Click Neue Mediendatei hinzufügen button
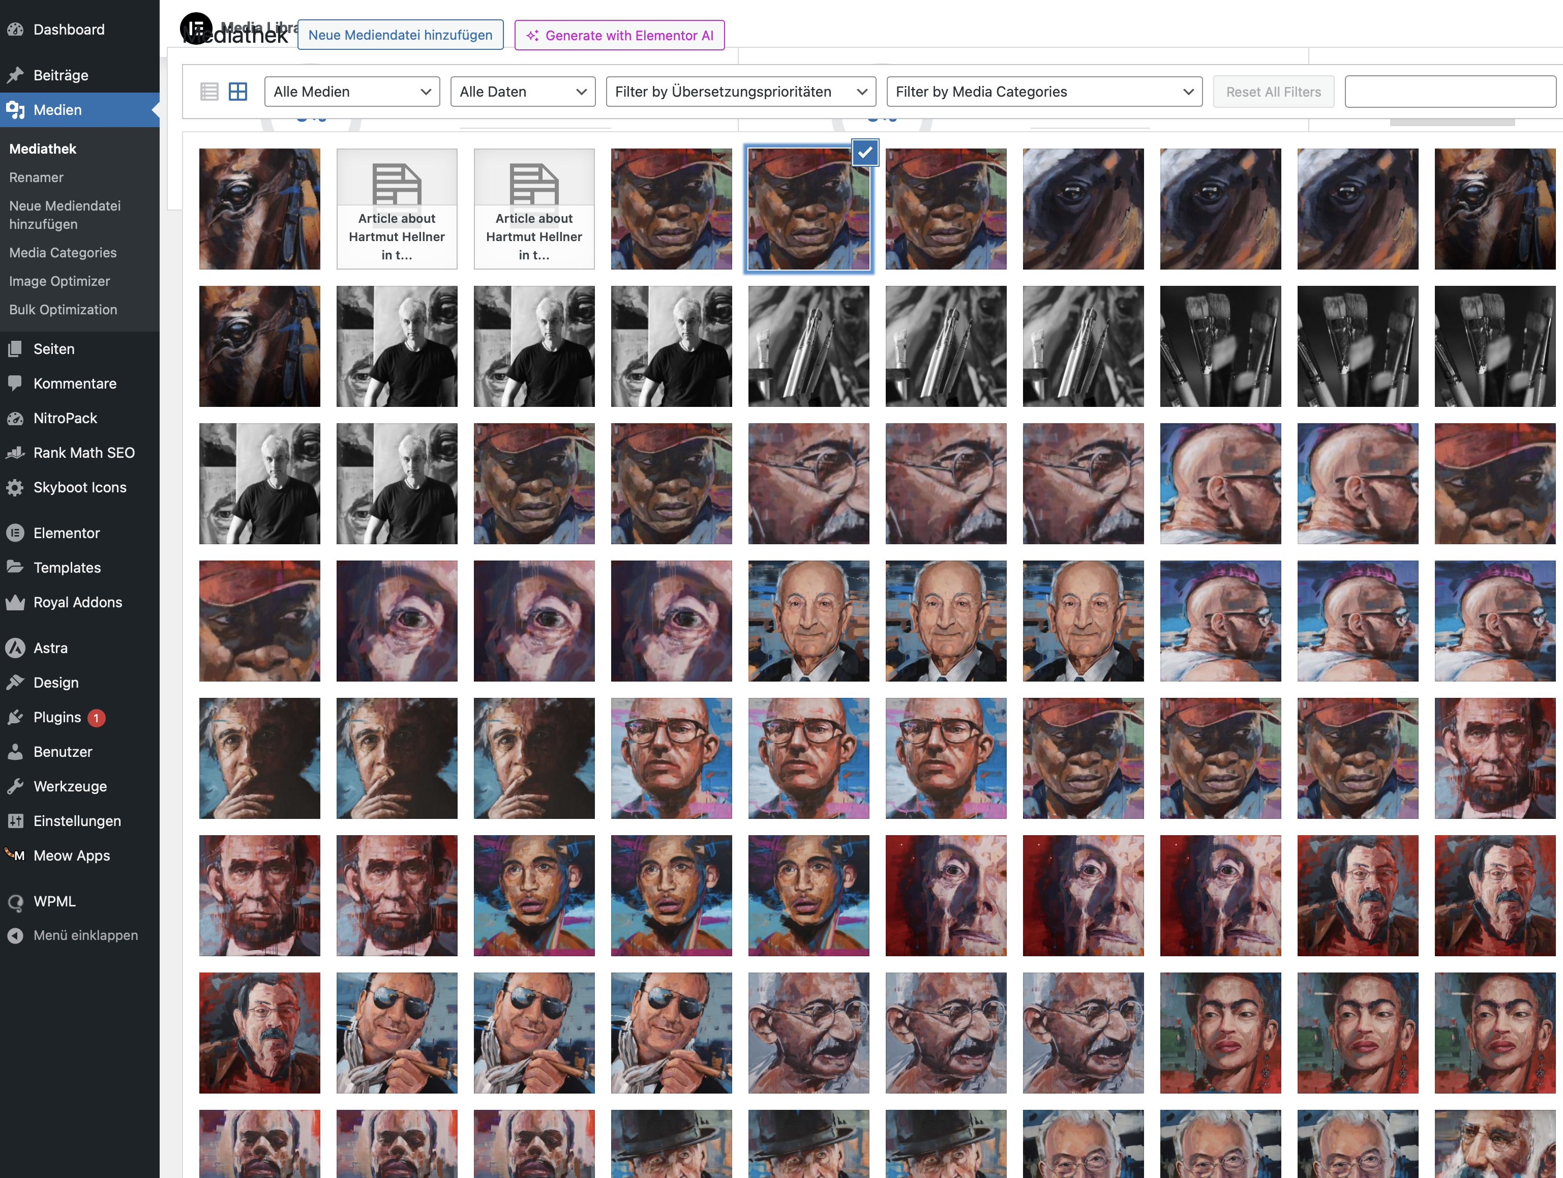The width and height of the screenshot is (1563, 1178). pyautogui.click(x=400, y=35)
